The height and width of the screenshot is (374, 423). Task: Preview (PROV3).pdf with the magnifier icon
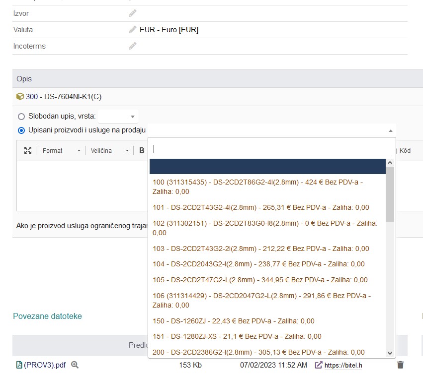(x=75, y=365)
